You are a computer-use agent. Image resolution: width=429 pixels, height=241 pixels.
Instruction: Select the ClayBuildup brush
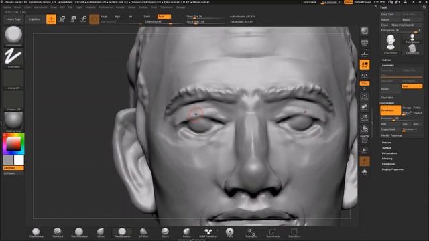pos(36,233)
